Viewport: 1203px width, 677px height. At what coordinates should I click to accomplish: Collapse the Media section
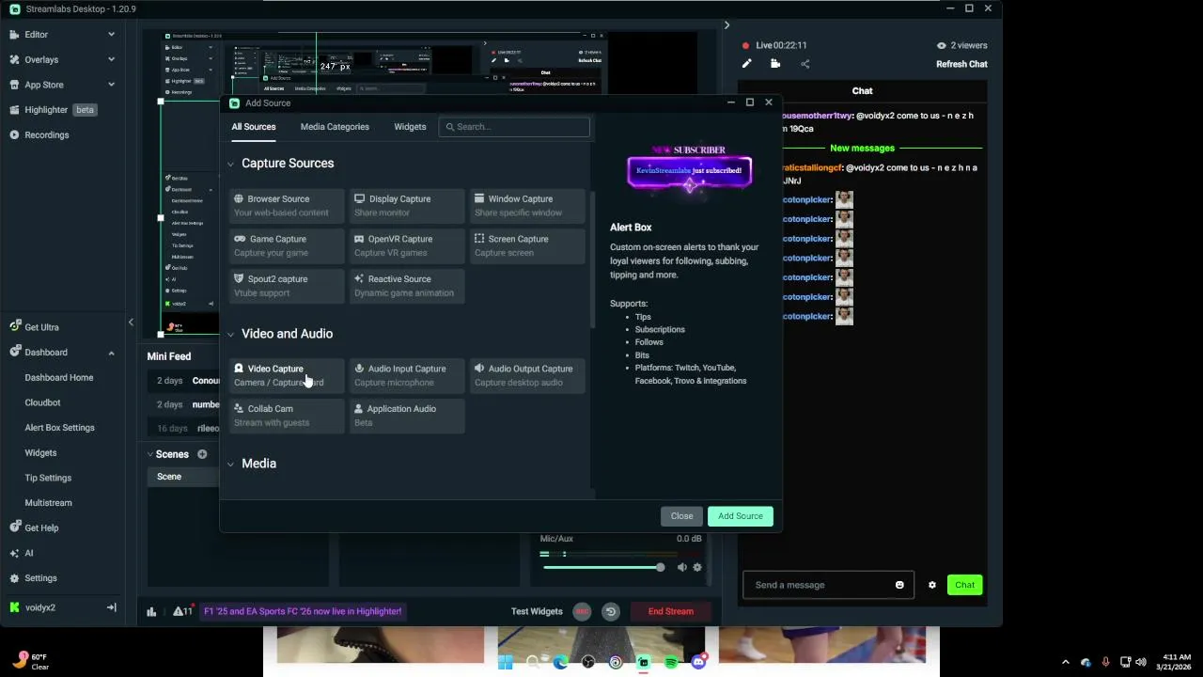(230, 464)
